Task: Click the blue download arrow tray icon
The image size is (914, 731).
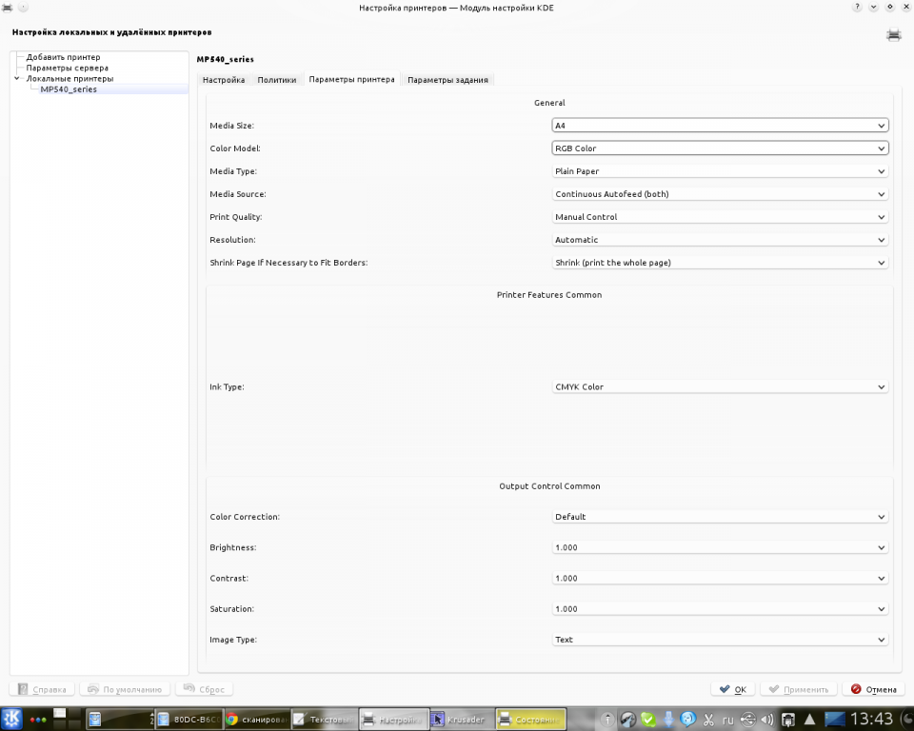Action: [x=668, y=720]
